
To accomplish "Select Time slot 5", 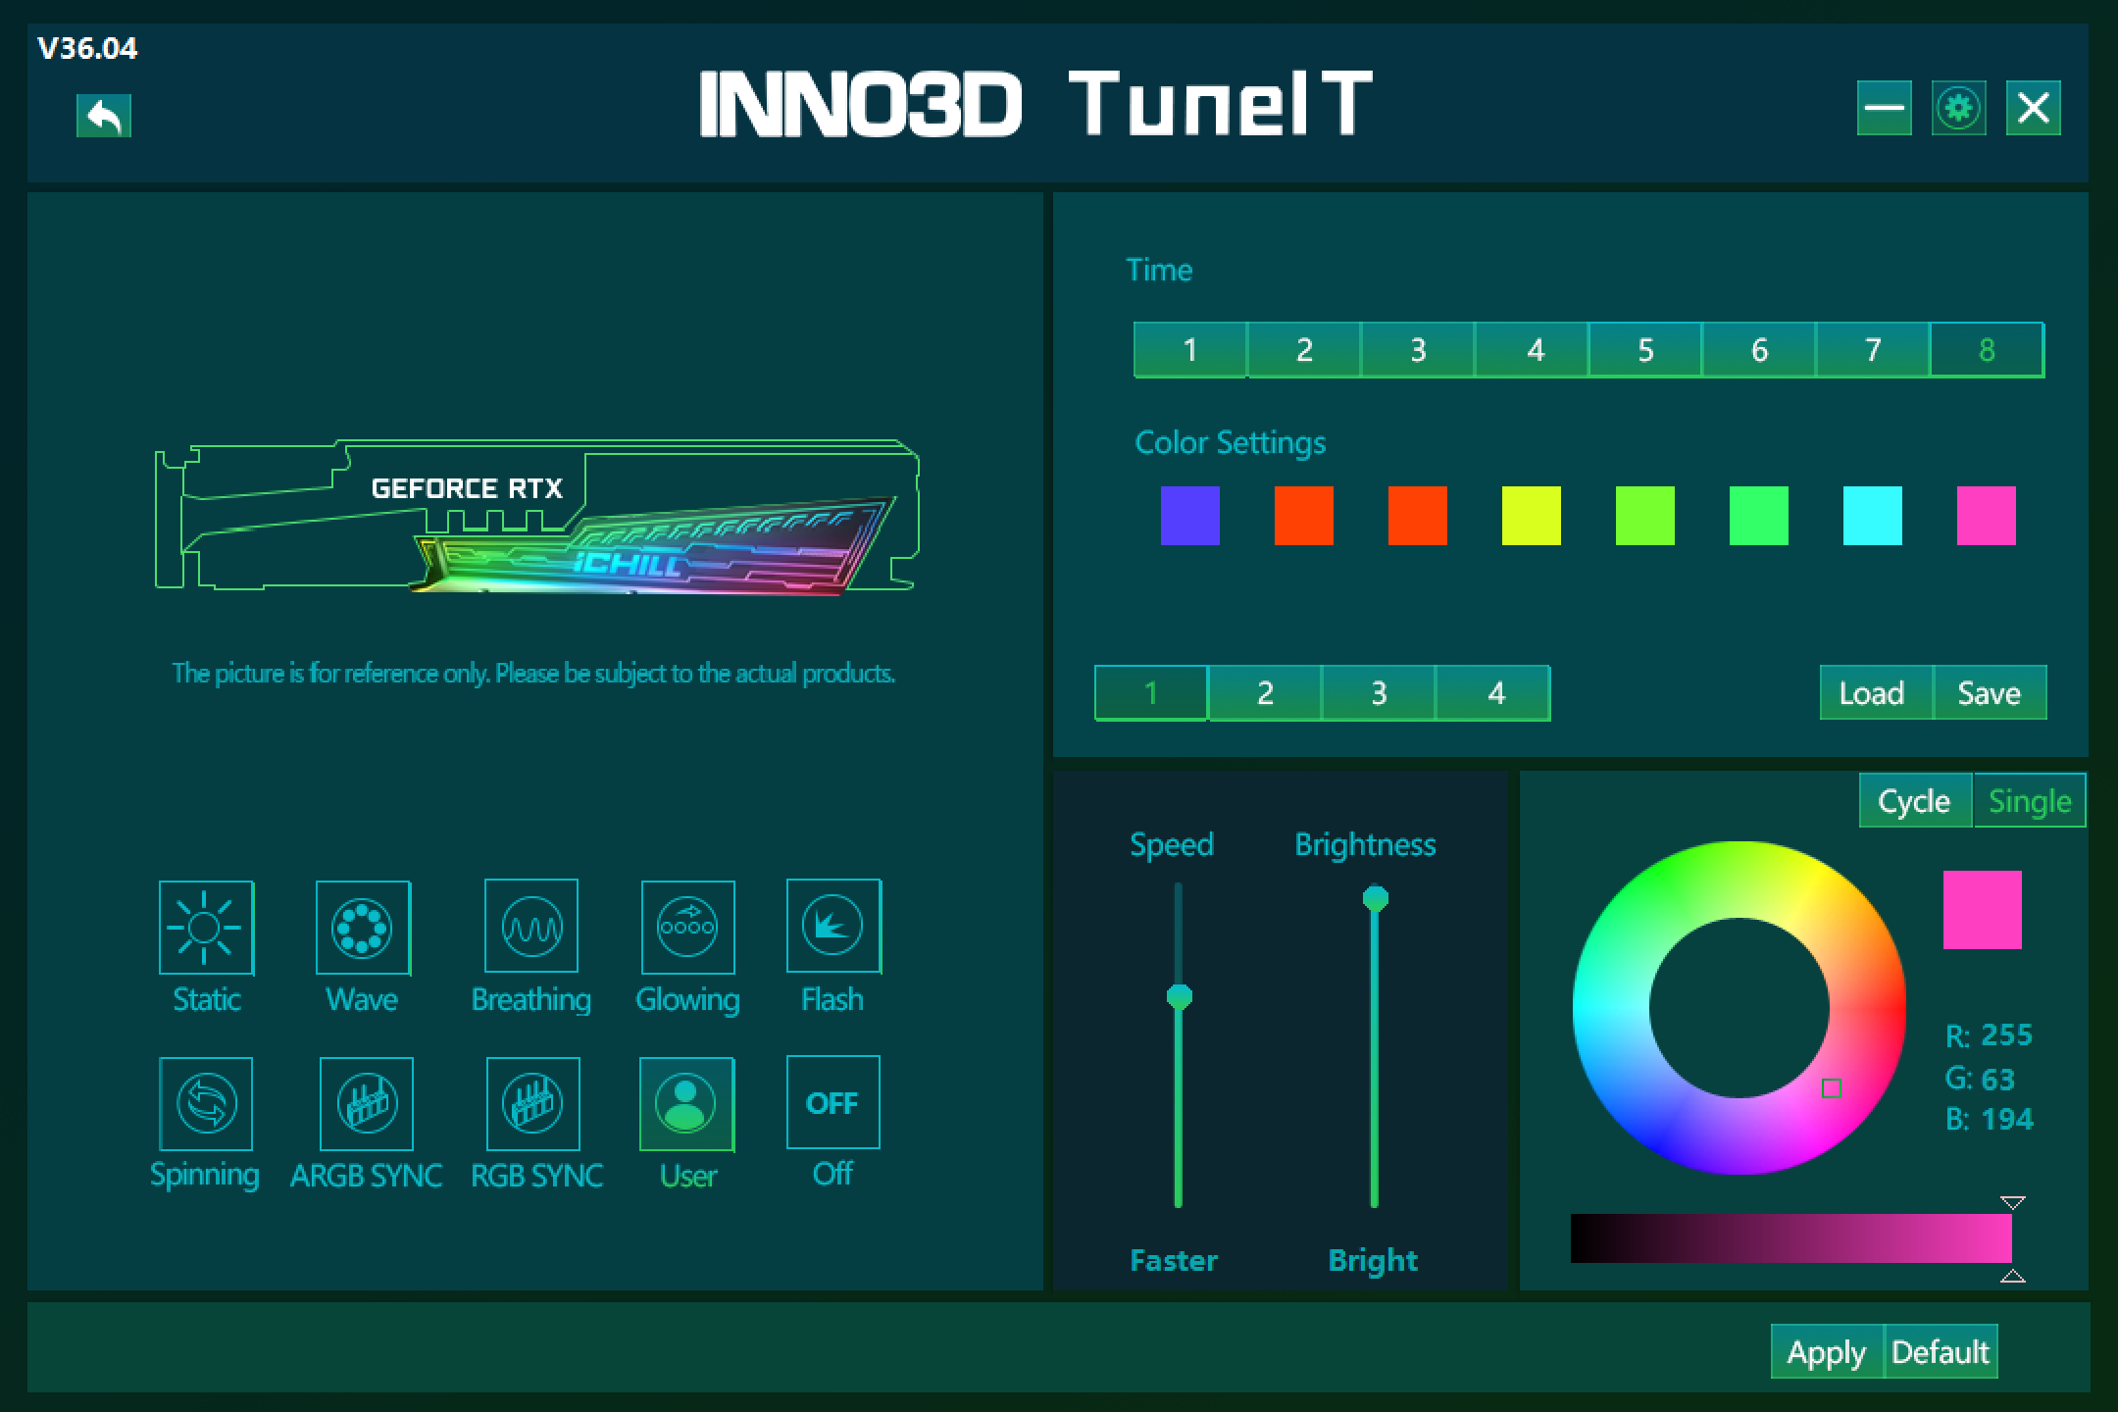I will coord(1645,350).
